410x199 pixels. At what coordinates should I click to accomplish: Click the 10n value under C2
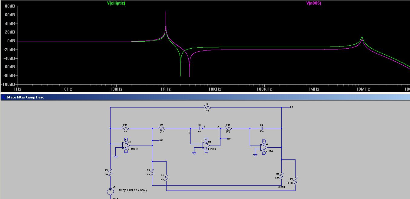[262, 132]
